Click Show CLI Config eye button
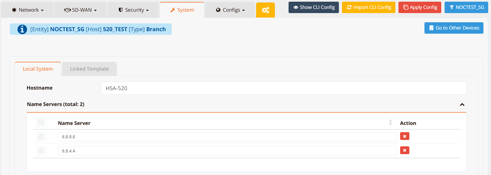 pos(313,8)
